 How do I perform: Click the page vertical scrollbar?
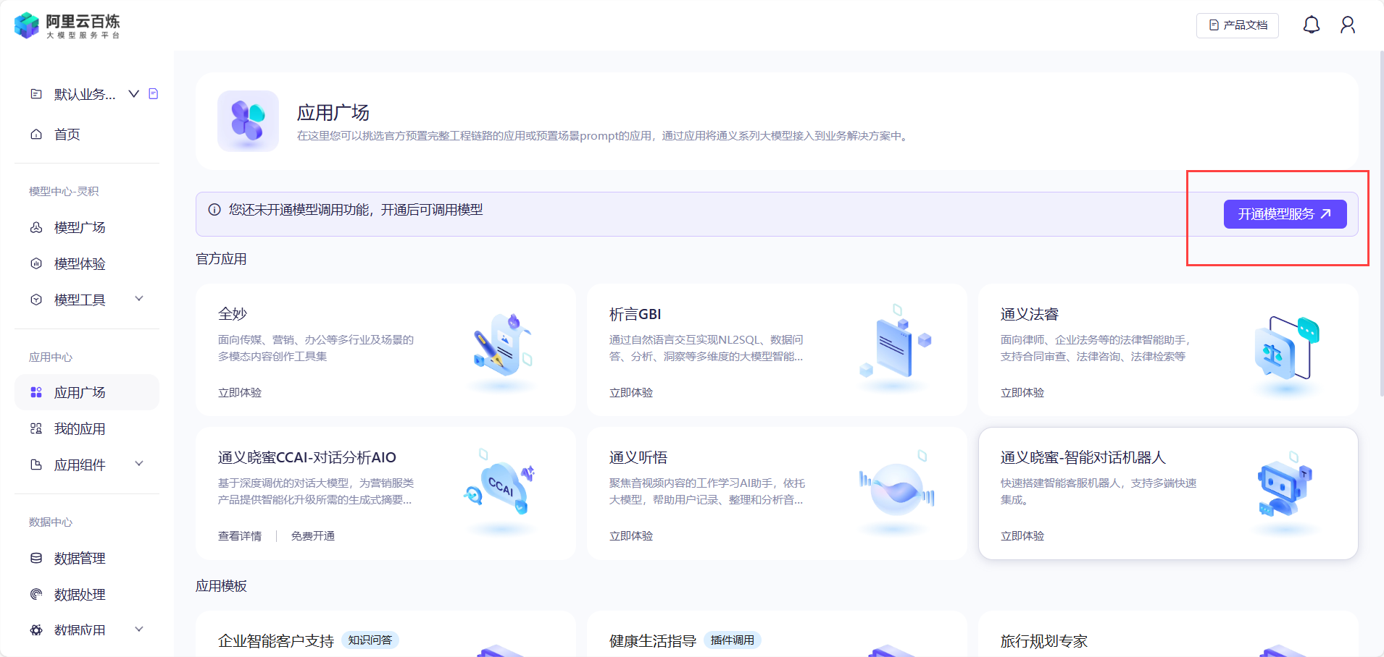click(x=1380, y=224)
